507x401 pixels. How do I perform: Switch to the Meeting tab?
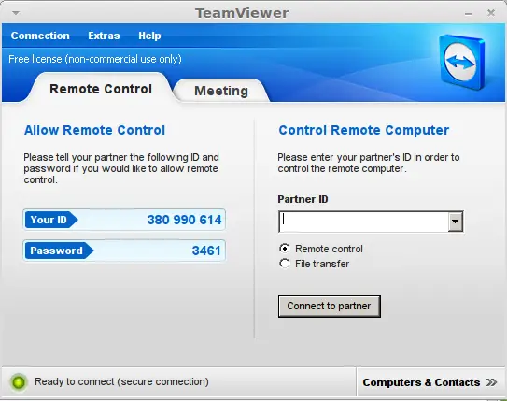point(221,91)
